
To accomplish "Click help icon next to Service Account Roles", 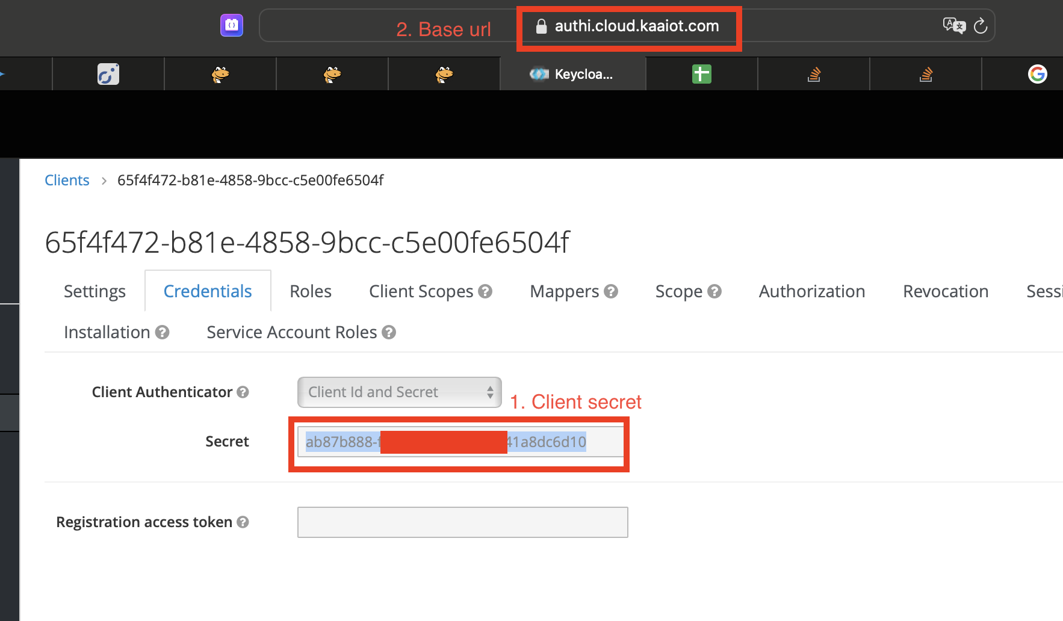I will [x=389, y=333].
